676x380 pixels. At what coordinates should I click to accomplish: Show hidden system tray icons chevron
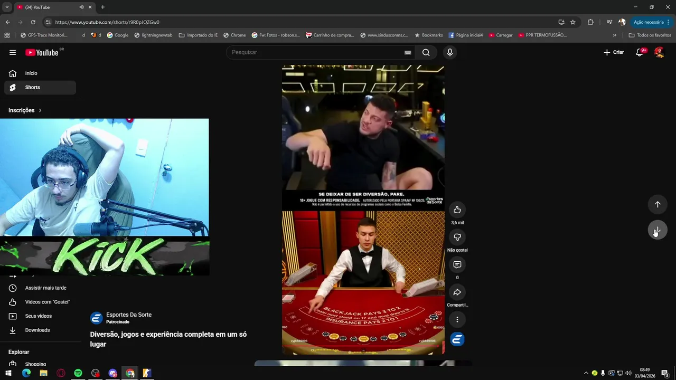coord(586,373)
